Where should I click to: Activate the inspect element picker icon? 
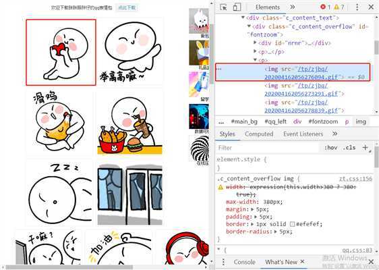pyautogui.click(x=223, y=7)
